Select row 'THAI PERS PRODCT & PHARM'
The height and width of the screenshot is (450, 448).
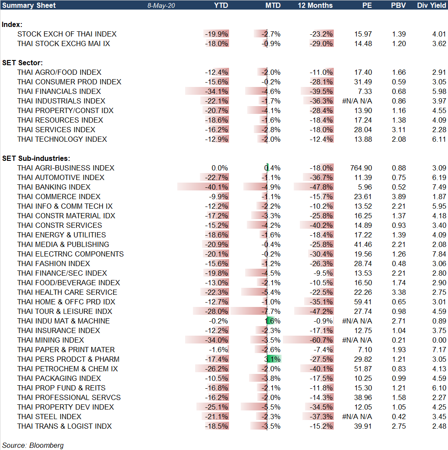click(x=224, y=359)
